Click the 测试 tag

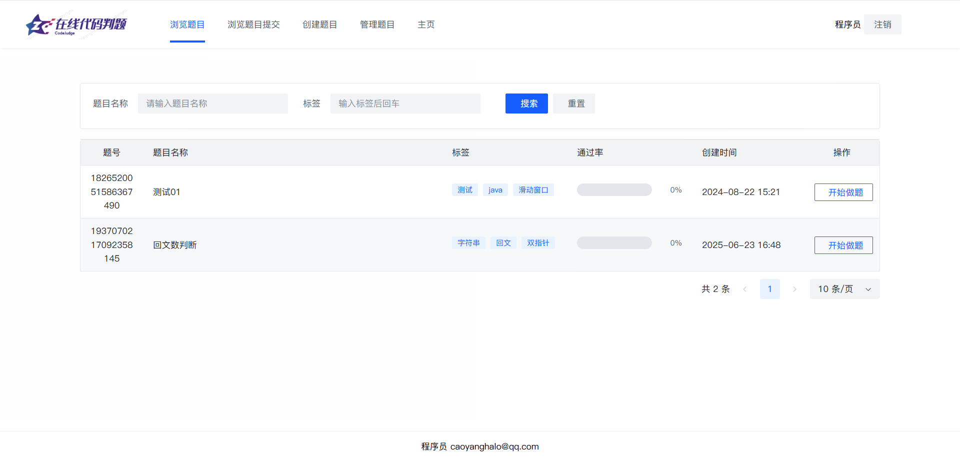point(465,190)
